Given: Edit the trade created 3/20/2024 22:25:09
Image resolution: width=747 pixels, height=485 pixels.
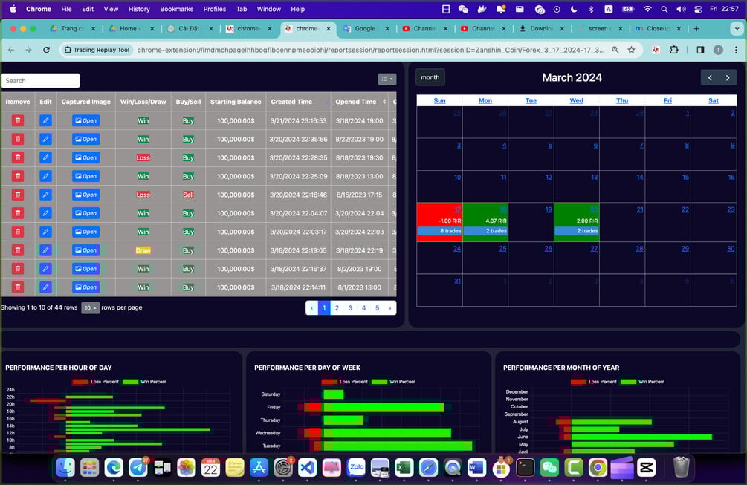Looking at the screenshot, I should (x=46, y=176).
